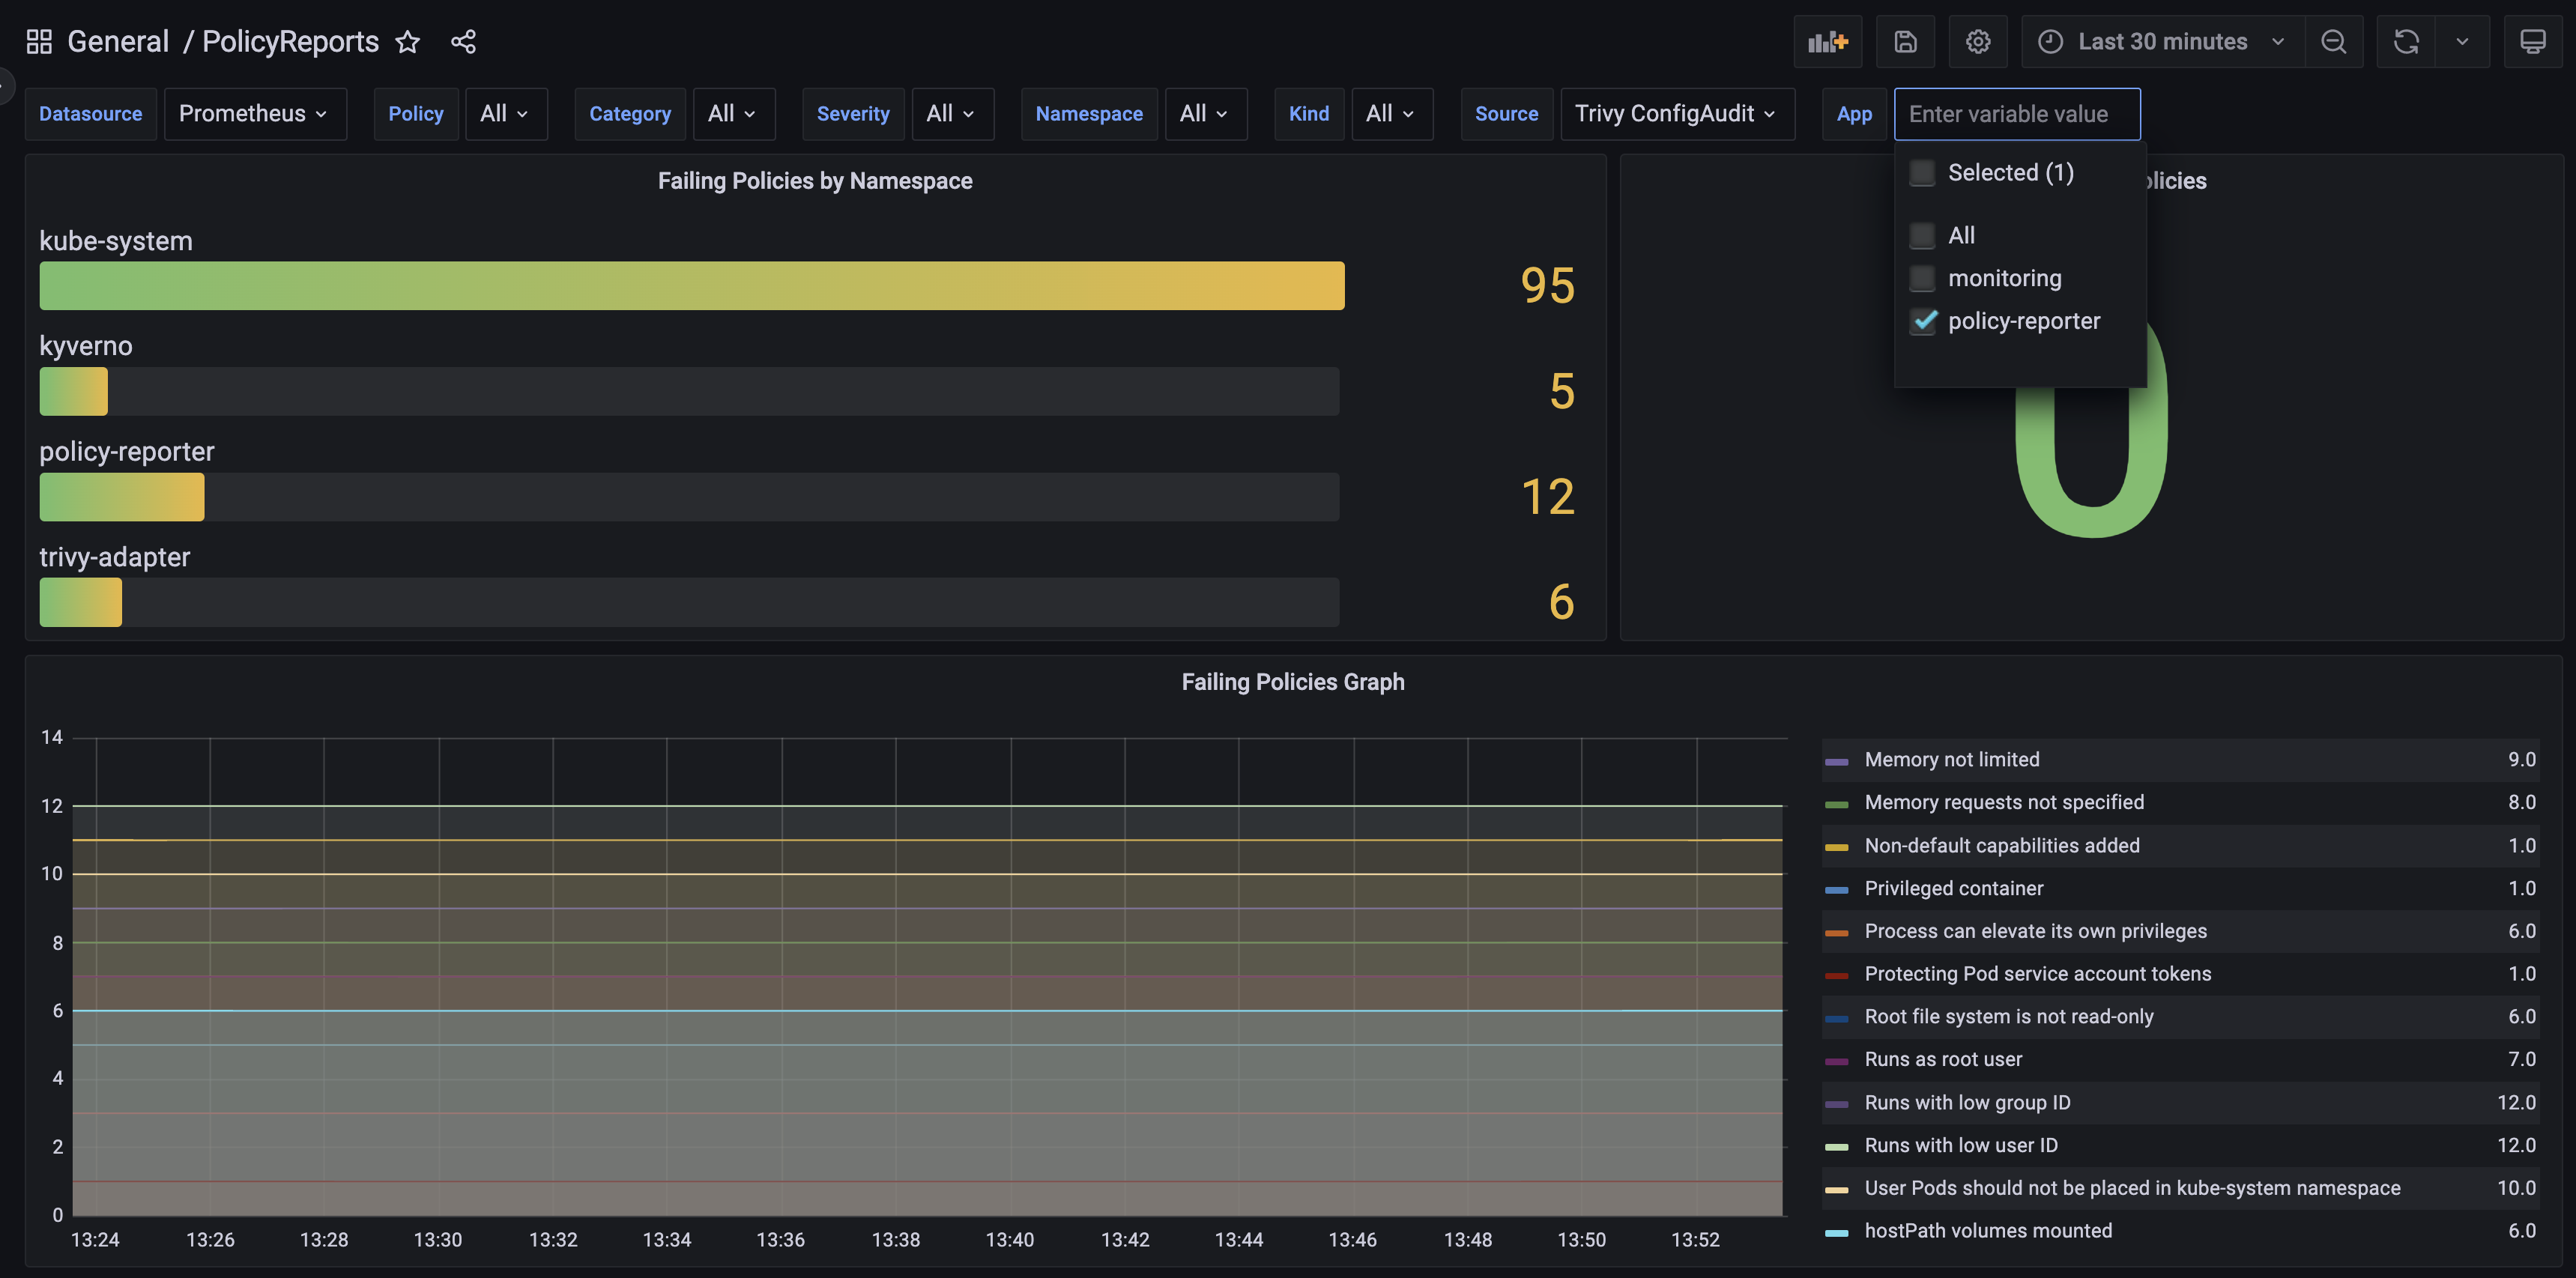Toggle the Runs as root user series
This screenshot has width=2576, height=1278.
pyautogui.click(x=1941, y=1059)
